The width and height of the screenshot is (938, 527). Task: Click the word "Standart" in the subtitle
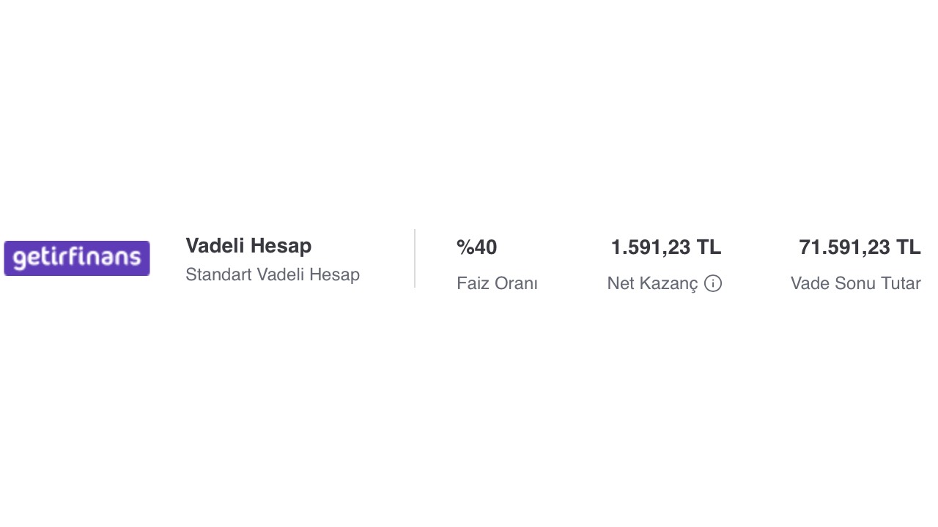click(x=218, y=274)
